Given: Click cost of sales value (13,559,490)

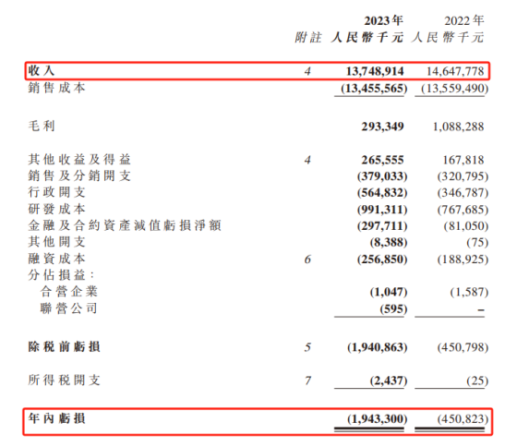Looking at the screenshot, I should pos(454,89).
